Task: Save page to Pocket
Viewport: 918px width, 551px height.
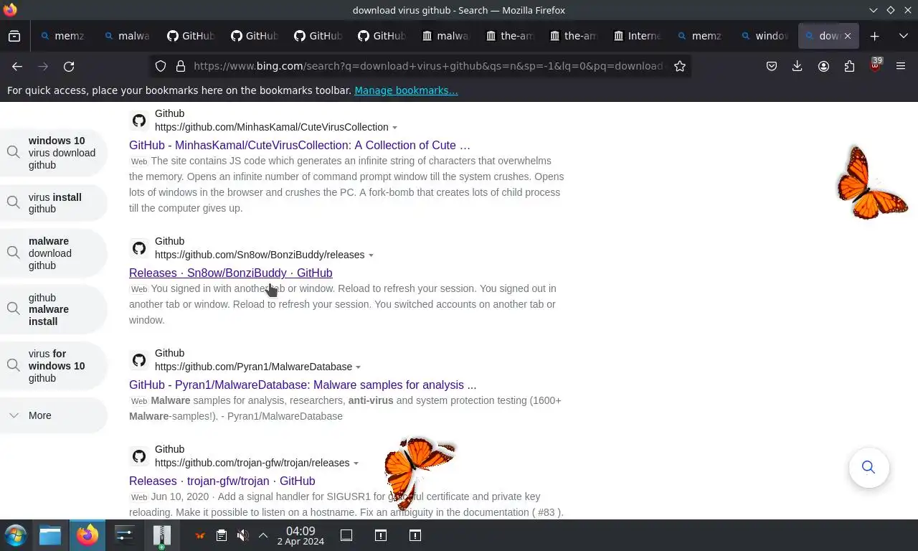Action: click(772, 66)
